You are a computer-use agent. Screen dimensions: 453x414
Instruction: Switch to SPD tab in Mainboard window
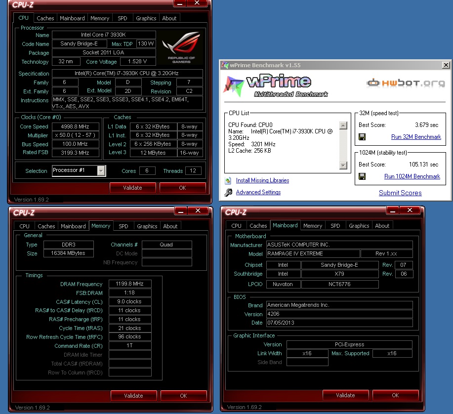tap(335, 226)
